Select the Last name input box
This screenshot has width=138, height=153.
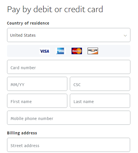tap(100, 101)
